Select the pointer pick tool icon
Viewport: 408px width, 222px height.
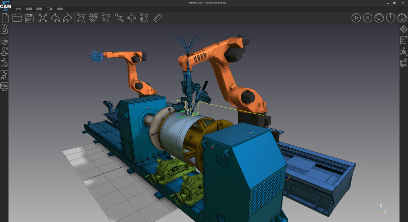[x=119, y=18]
